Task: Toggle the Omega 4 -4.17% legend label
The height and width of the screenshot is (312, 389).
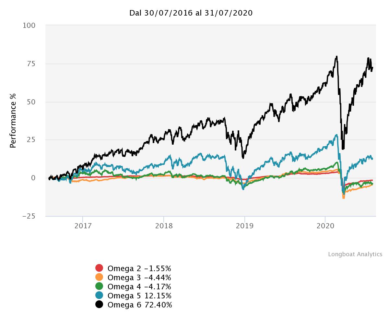Action: (x=139, y=287)
